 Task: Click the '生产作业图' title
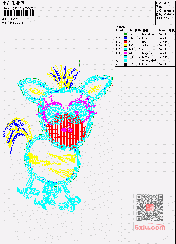pos(13,4)
